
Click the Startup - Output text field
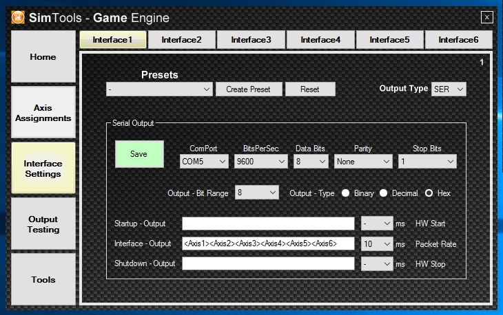coord(268,224)
